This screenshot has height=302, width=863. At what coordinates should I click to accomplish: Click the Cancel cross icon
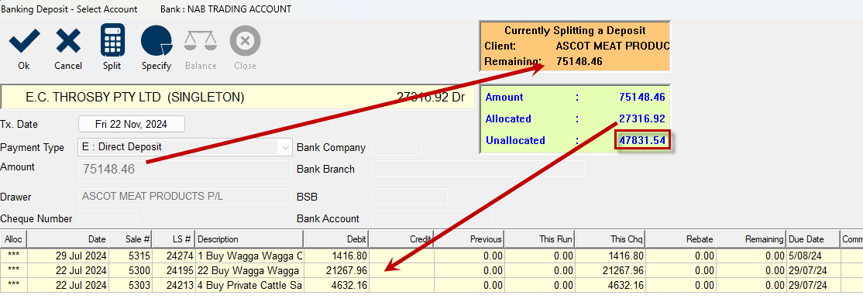tap(68, 43)
